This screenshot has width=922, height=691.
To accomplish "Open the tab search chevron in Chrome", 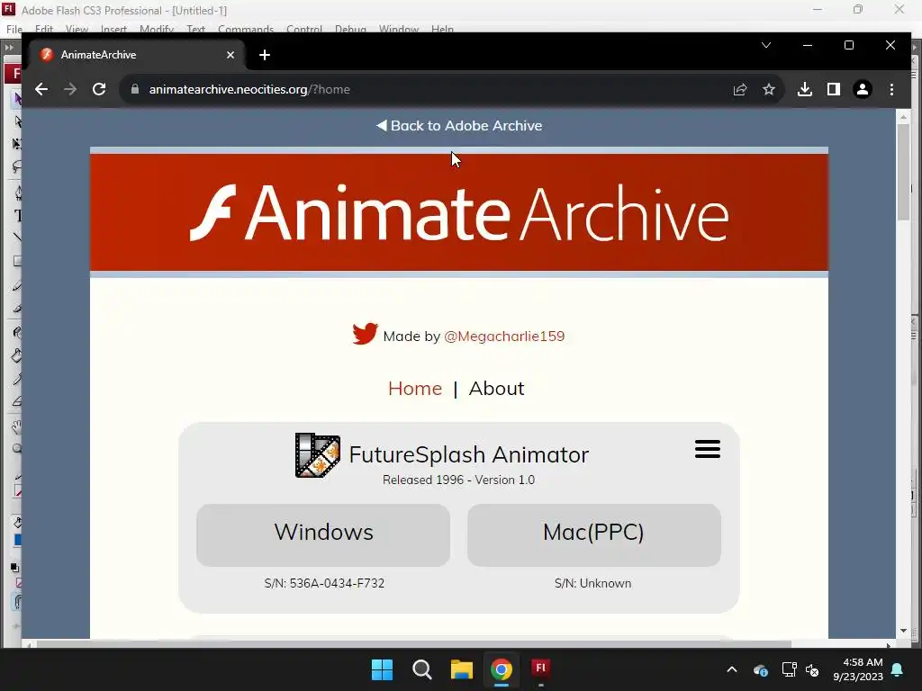I will (x=766, y=45).
